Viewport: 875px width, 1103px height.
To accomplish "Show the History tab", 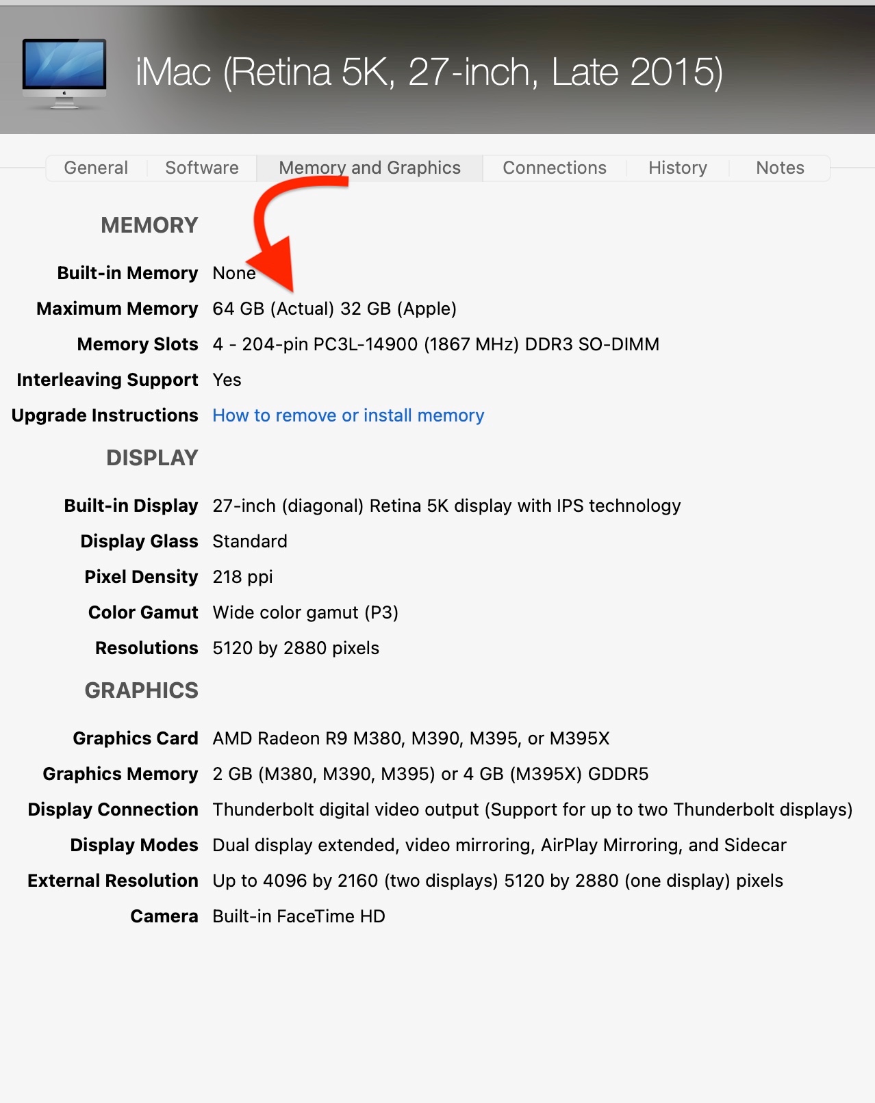I will coord(678,168).
